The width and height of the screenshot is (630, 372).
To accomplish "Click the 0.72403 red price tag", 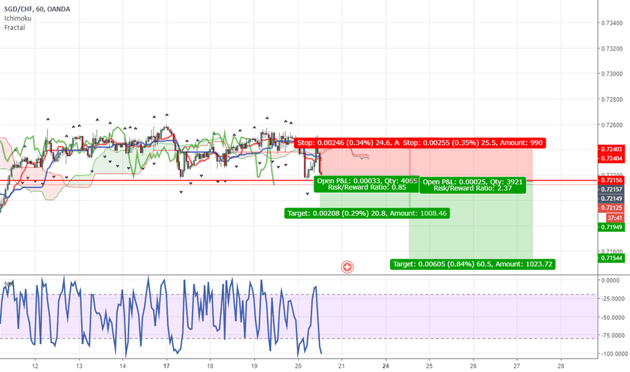I will pyautogui.click(x=611, y=149).
